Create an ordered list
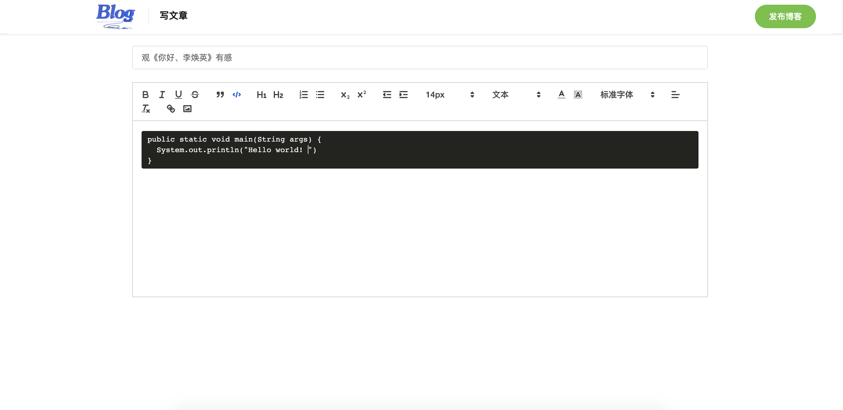Image resolution: width=843 pixels, height=410 pixels. (303, 95)
